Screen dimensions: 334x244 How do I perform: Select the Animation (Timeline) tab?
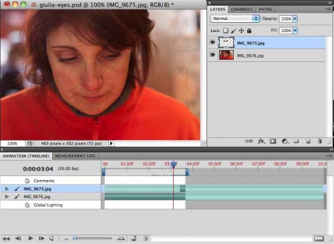point(26,156)
